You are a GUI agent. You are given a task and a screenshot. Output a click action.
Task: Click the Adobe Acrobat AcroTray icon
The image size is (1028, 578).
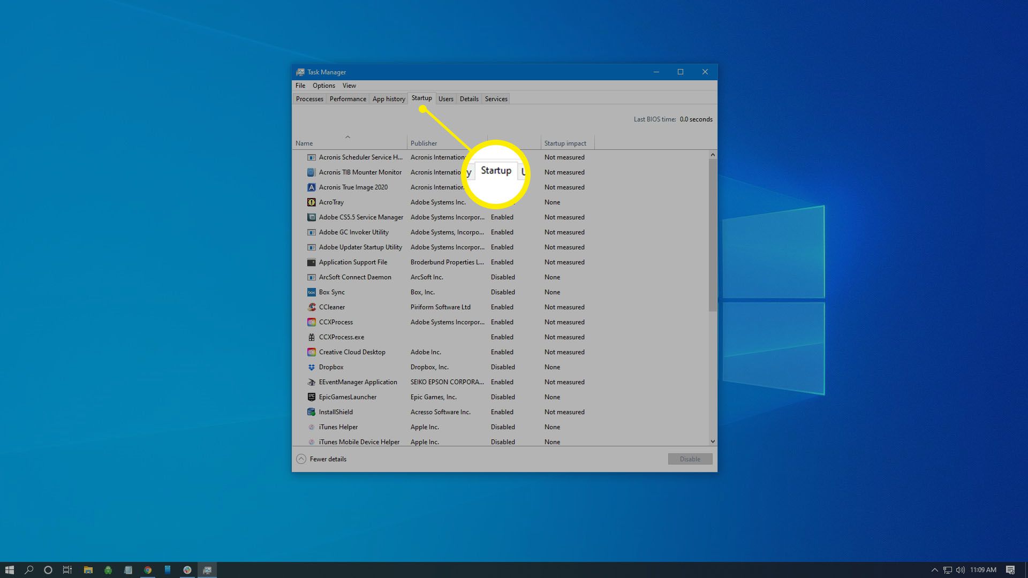310,202
